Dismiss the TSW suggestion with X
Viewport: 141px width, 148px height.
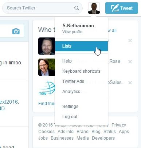point(130,83)
